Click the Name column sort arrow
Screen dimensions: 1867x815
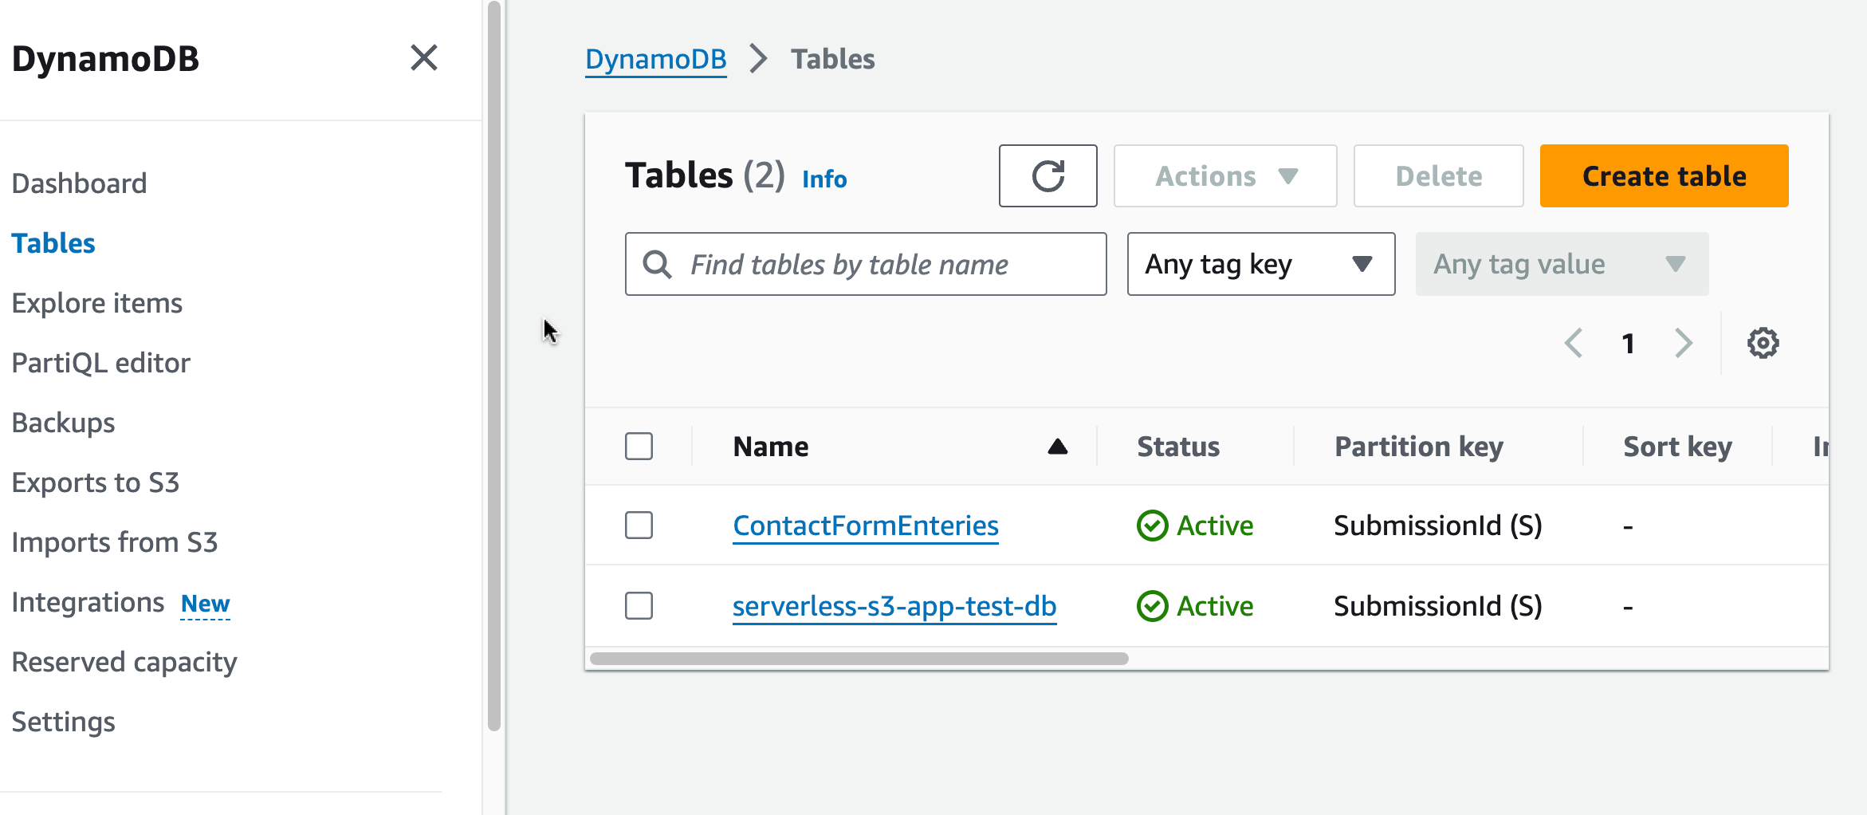1057,447
